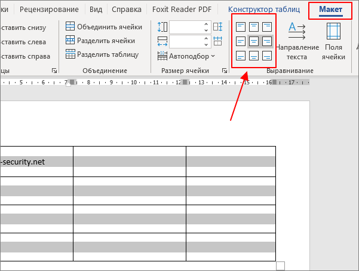
Task: Click row height input field
Action: (186, 28)
